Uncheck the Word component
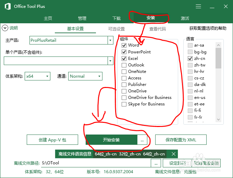Screen dimensions: 233x178 tap(124, 45)
